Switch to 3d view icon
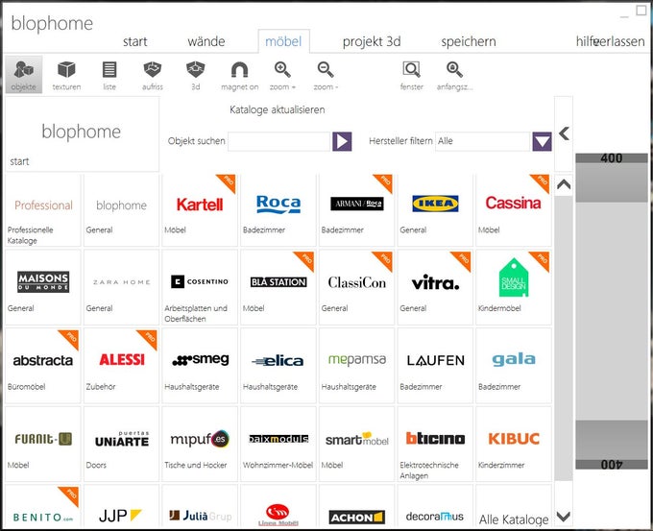The image size is (653, 531). [x=195, y=75]
